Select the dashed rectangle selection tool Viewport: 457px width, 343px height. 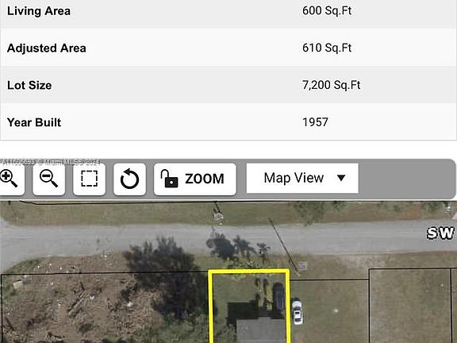tap(89, 179)
